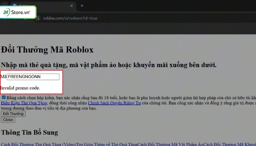This screenshot has height=146, width=256.
Task: Click the Invalid promo code error message
Action: point(20,88)
